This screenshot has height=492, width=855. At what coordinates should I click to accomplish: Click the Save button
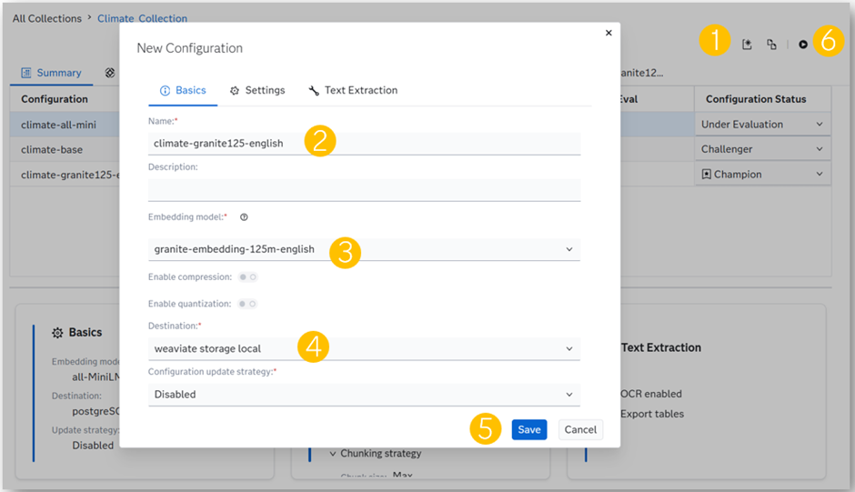(529, 430)
